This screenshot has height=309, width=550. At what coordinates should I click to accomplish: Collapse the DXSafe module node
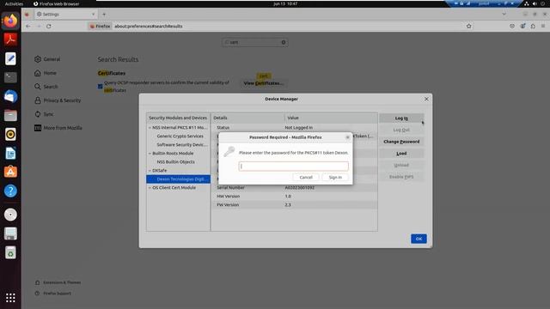[150, 171]
